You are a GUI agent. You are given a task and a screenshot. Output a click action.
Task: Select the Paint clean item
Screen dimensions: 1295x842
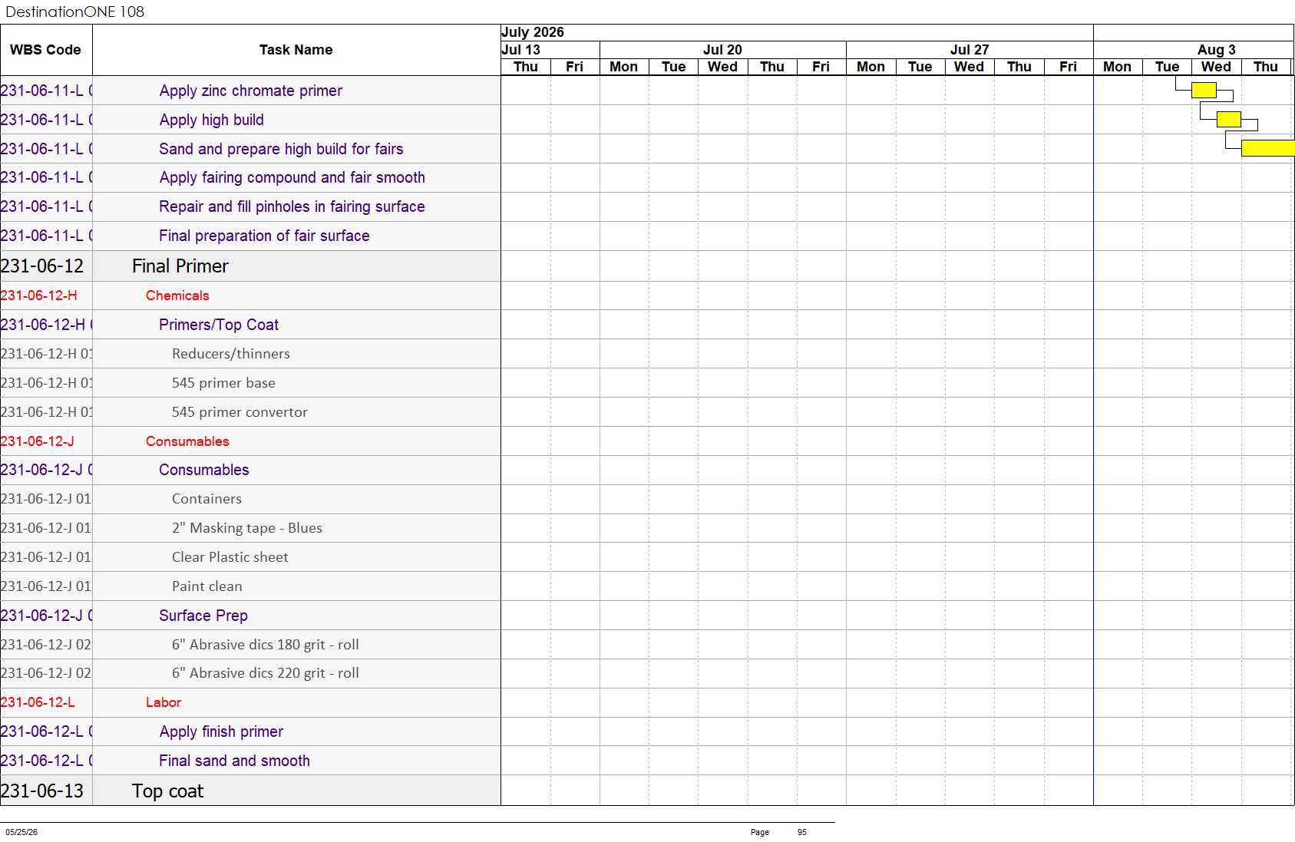(x=207, y=586)
